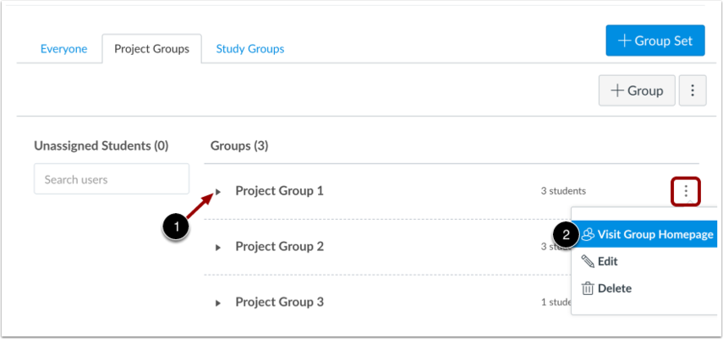Viewport: 723px width, 339px height.
Task: Expand Project Group 2 disclosure triangle
Action: (218, 248)
